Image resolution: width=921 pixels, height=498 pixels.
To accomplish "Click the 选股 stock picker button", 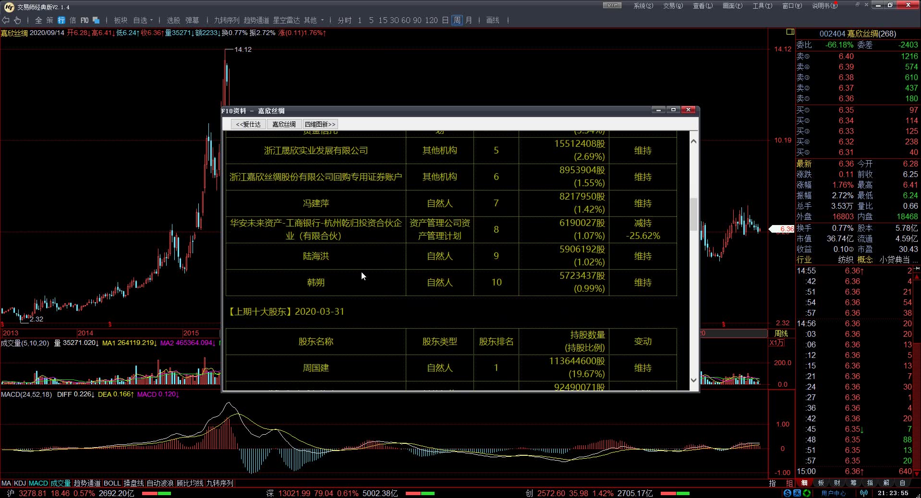I will tap(173, 20).
